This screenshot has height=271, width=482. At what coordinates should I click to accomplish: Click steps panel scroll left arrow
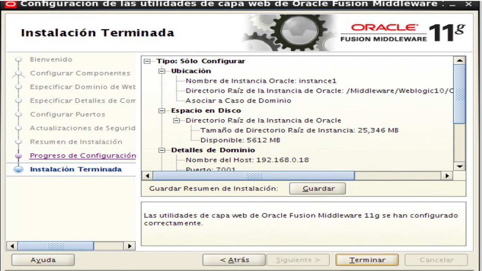pyautogui.click(x=12, y=245)
